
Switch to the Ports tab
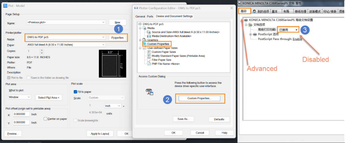point(150,16)
